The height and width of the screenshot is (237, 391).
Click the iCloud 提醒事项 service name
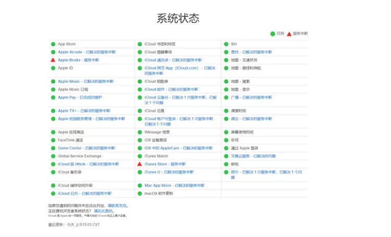pos(158,52)
